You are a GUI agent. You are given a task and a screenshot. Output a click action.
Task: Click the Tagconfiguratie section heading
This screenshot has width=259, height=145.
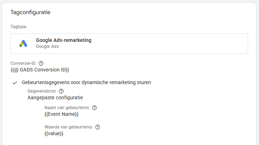coord(30,12)
